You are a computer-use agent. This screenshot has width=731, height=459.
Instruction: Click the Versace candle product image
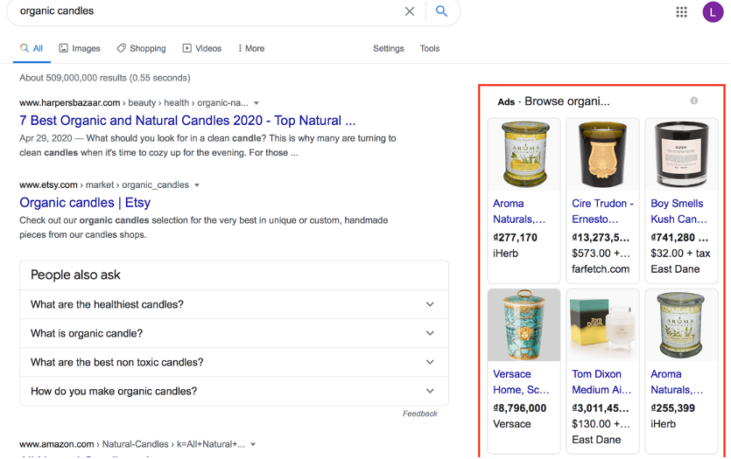tap(524, 324)
